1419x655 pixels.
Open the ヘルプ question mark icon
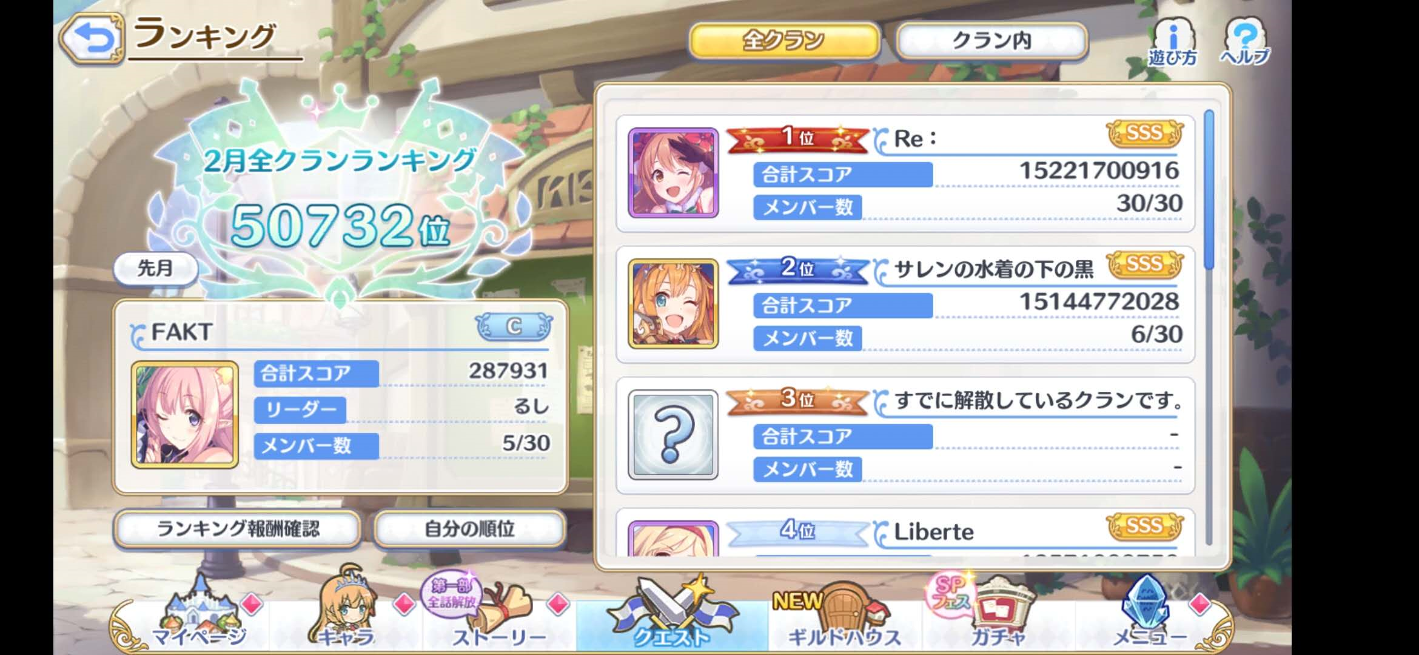[x=1244, y=41]
